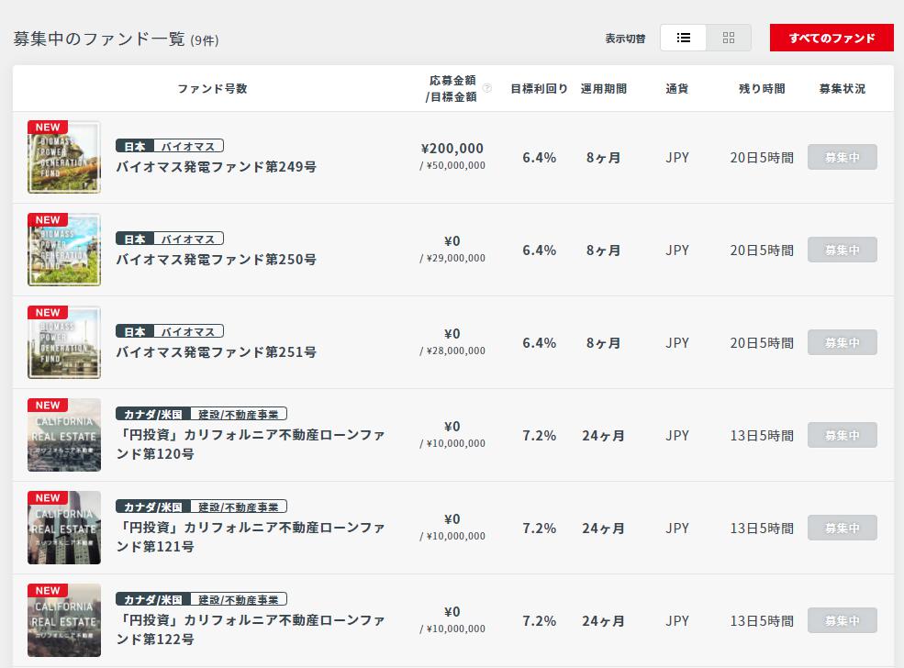Click 6.4% yield of fund 249号
The width and height of the screenshot is (904, 668).
pos(540,158)
